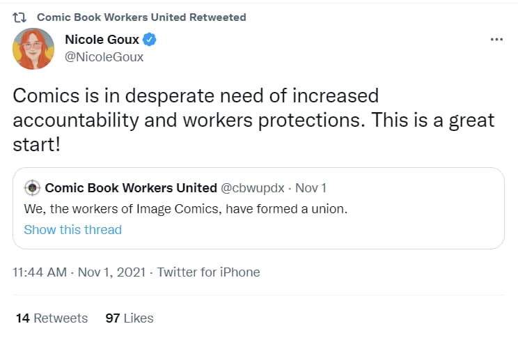Screen dimensions: 518x340
Task: Click the Comic Book Workers United avatar icon
Action: tap(32, 188)
